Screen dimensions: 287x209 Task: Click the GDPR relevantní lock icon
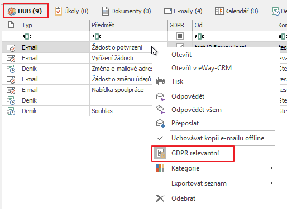point(160,153)
